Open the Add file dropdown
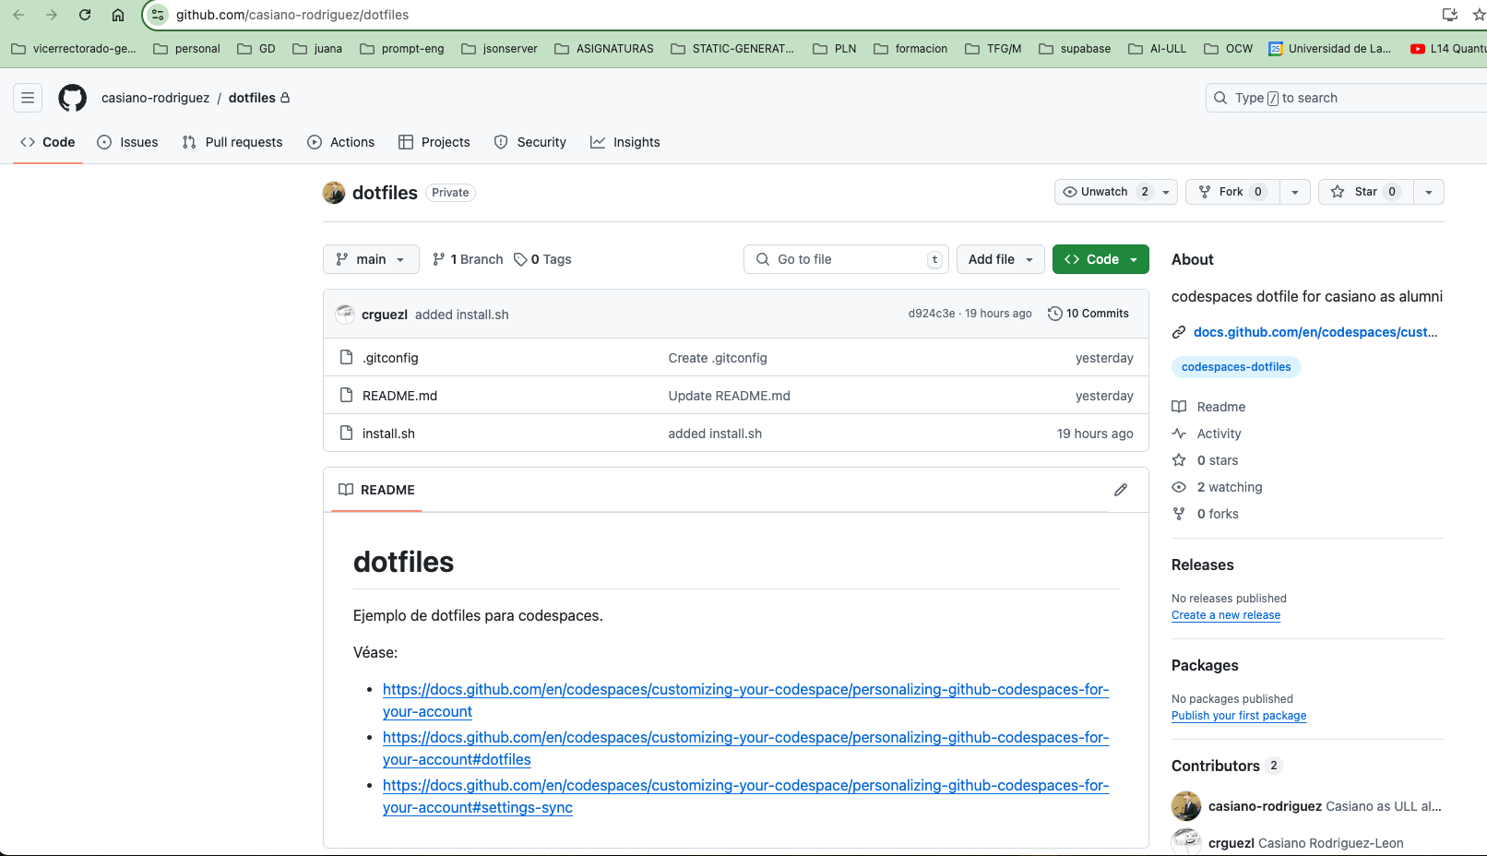Viewport: 1487px width, 856px height. (x=1001, y=259)
